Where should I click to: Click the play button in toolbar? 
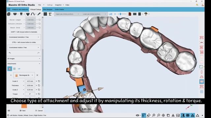[x=115, y=14]
